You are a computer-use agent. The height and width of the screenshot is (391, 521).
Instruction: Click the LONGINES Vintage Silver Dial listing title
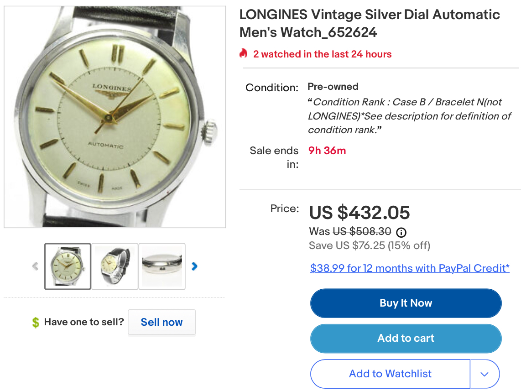(370, 23)
